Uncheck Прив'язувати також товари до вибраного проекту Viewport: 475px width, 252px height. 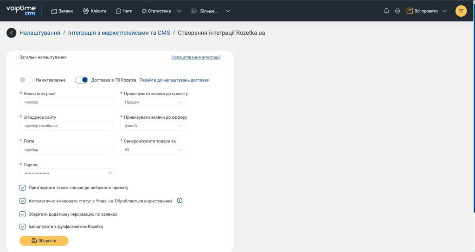(22, 187)
